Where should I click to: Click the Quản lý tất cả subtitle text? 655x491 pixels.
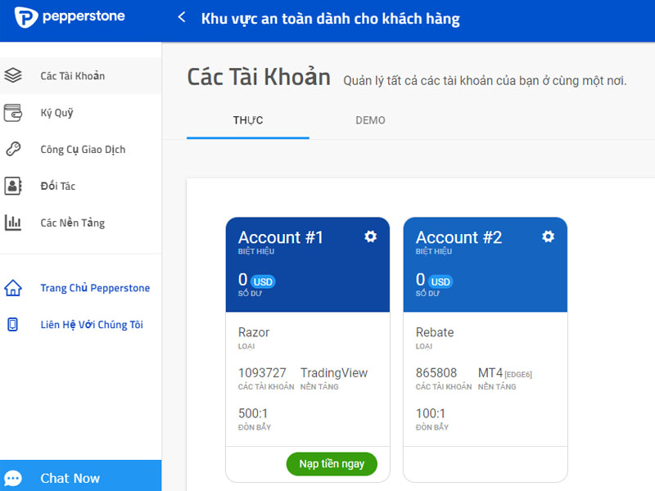[485, 80]
